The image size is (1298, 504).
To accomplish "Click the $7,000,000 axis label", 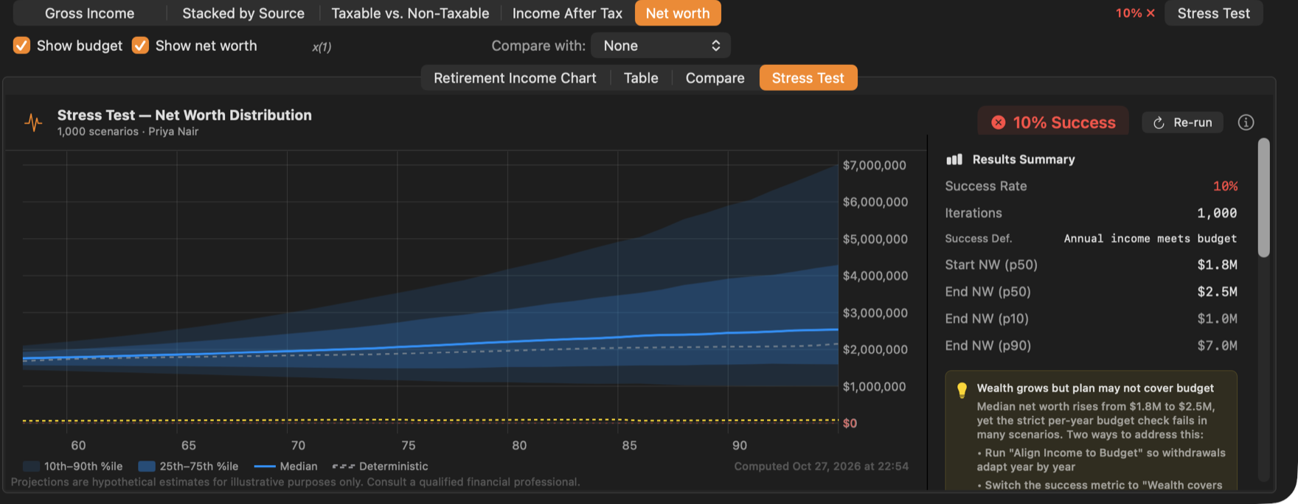I will click(874, 165).
